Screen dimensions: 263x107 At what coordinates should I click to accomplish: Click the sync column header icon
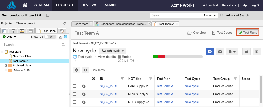pyautogui.click(x=94, y=79)
